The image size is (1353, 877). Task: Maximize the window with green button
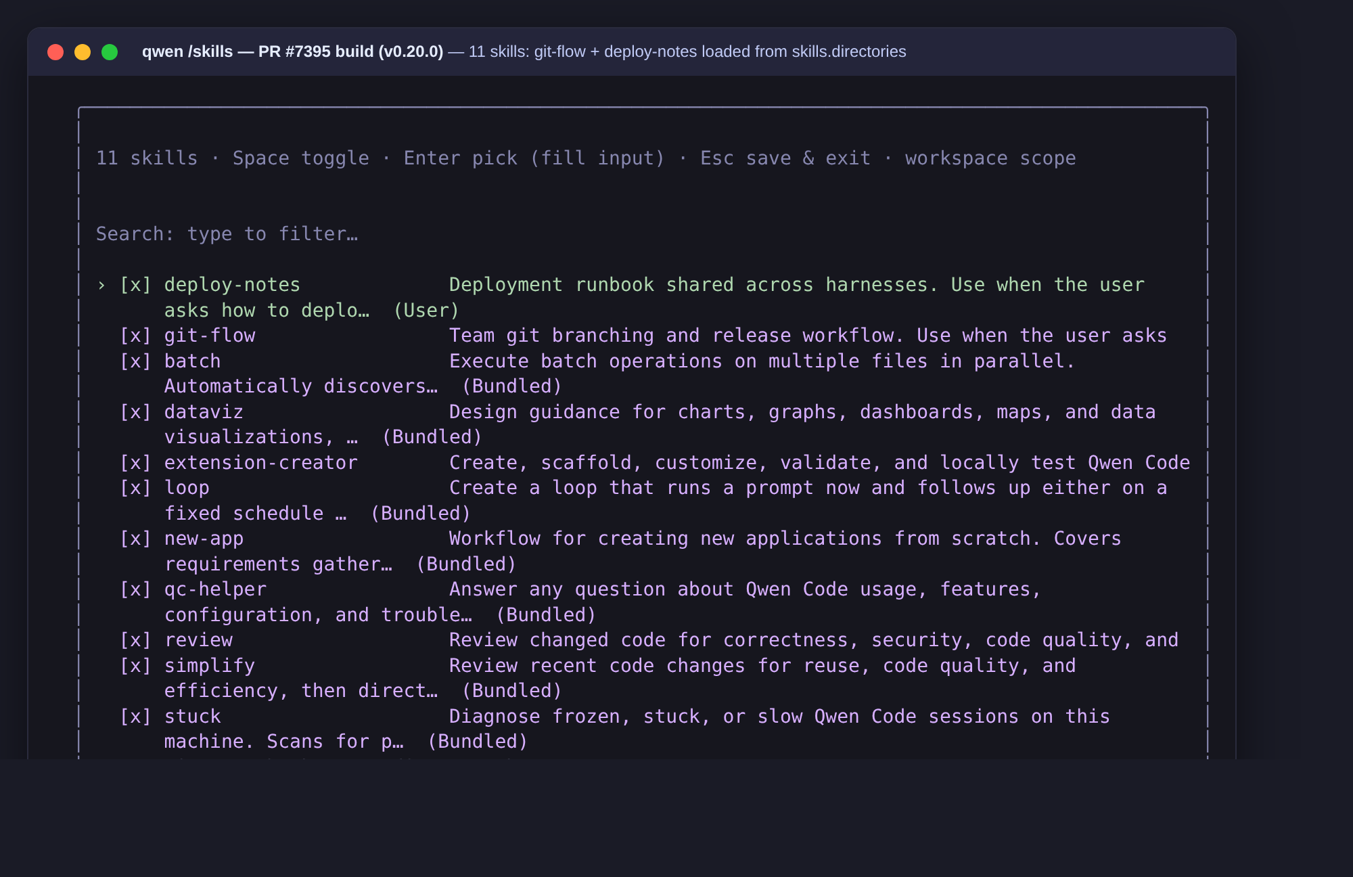point(110,52)
